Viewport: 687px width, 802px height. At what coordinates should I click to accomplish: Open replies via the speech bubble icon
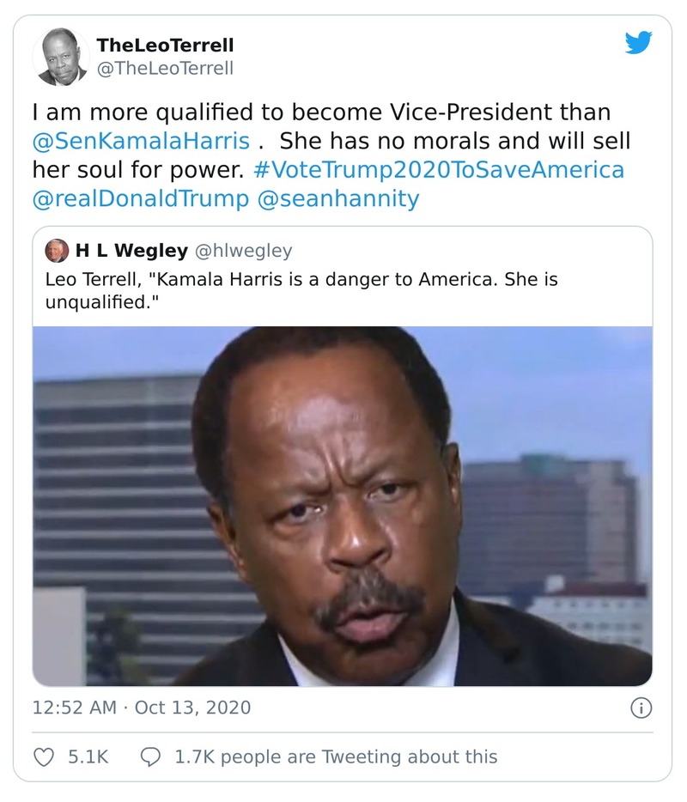(152, 753)
